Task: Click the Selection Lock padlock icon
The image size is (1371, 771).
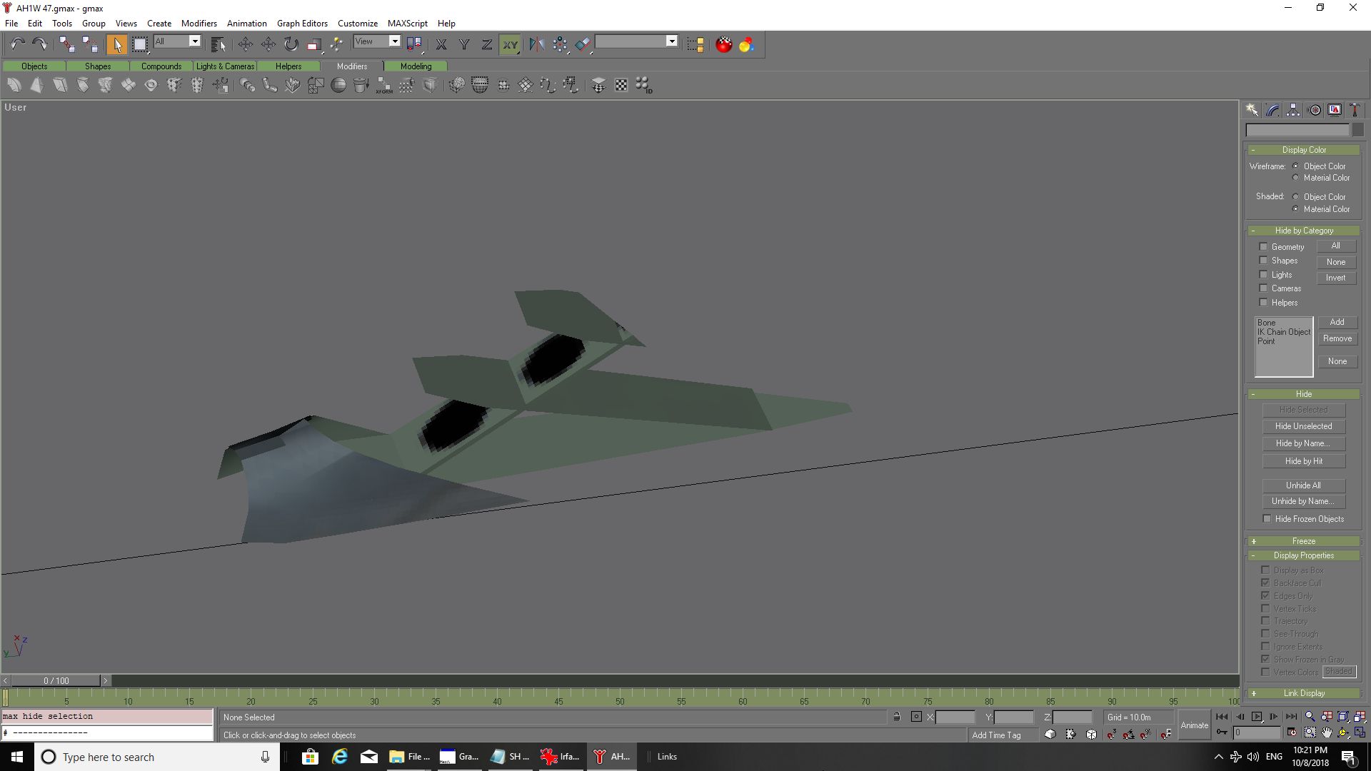Action: coord(897,717)
